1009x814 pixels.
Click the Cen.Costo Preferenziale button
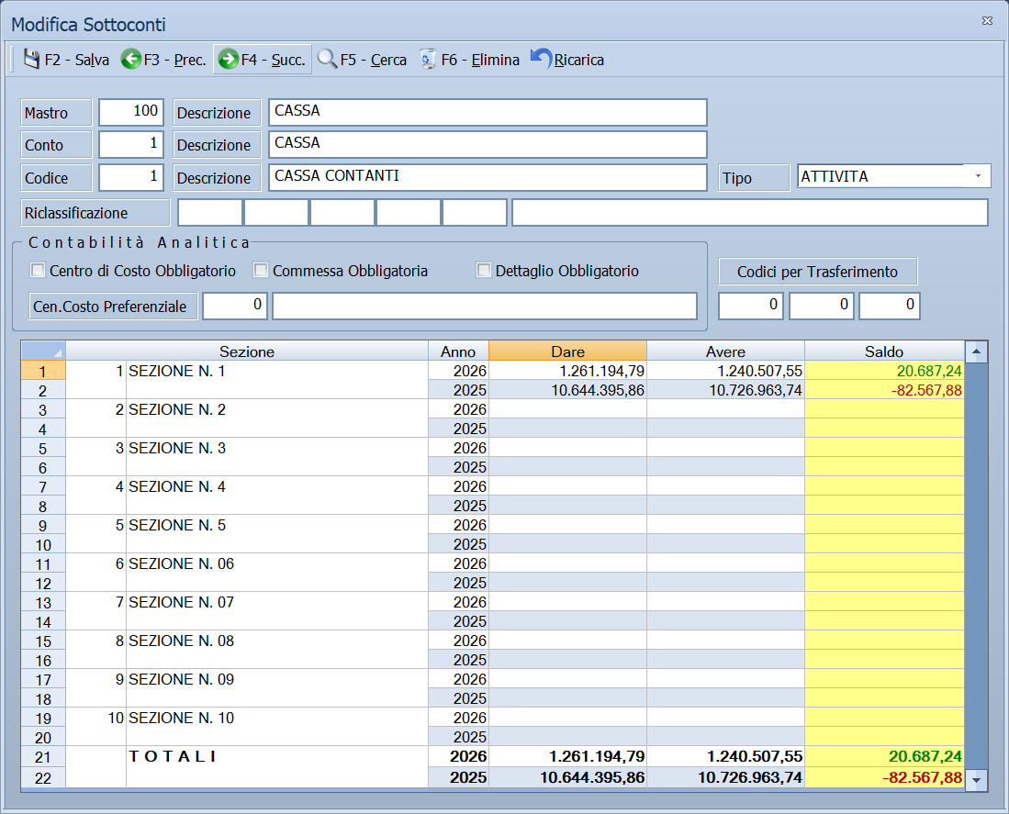click(113, 307)
